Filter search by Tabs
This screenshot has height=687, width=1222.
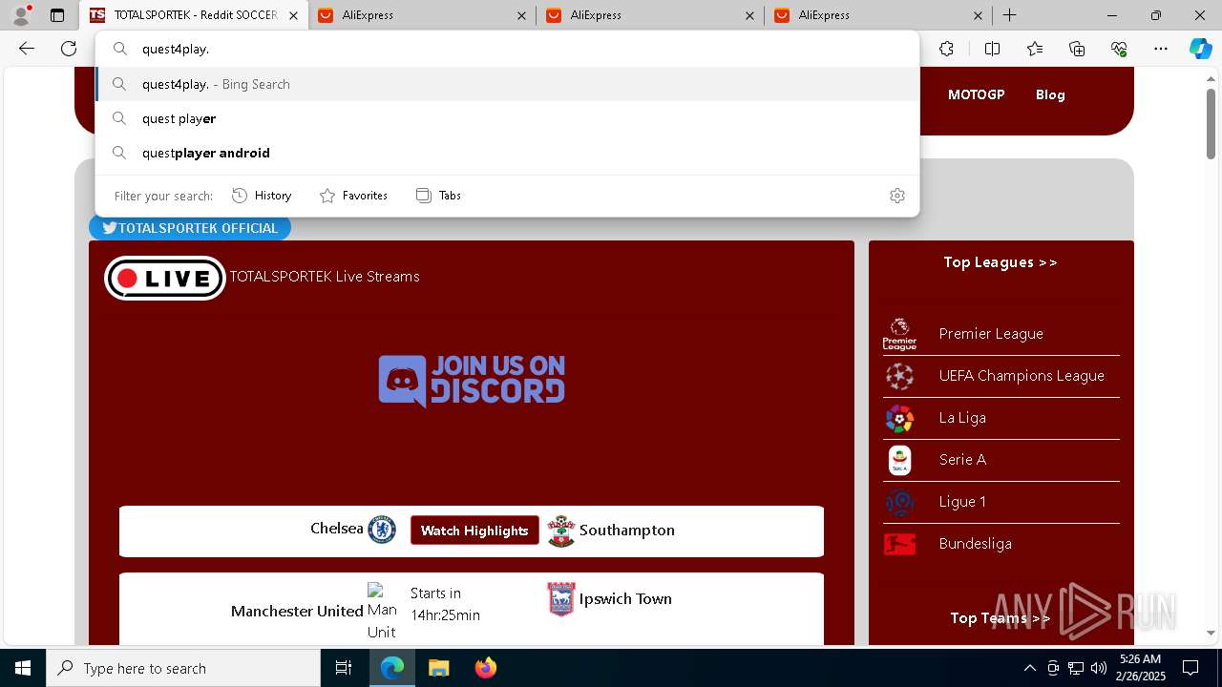pos(438,196)
